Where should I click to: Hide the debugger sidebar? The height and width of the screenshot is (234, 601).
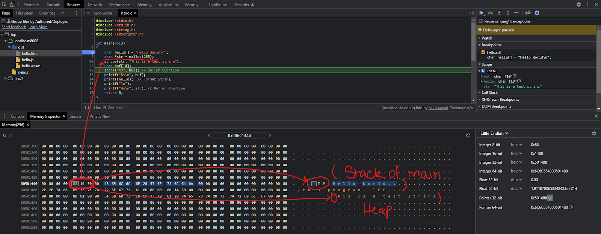click(x=471, y=13)
